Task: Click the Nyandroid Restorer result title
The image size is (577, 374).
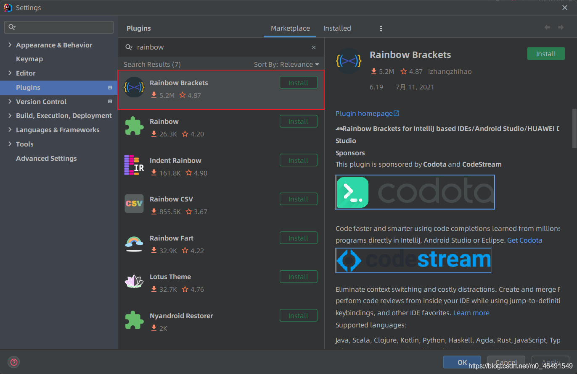Action: [x=181, y=316]
